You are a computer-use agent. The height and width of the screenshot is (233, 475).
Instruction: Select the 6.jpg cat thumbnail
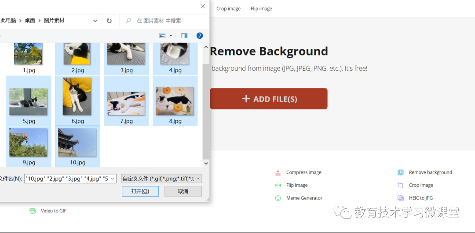[77, 96]
